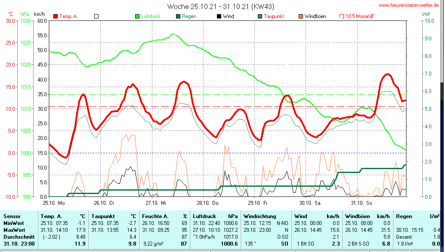Click the chart title 'Woche 25.10.21 - 31.10.21 (KW43)'

click(221, 6)
